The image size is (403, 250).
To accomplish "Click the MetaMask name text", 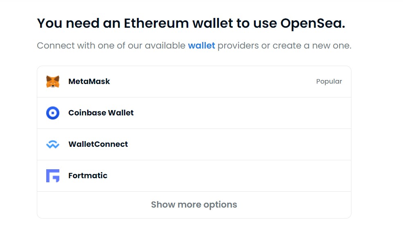I will 89,81.
